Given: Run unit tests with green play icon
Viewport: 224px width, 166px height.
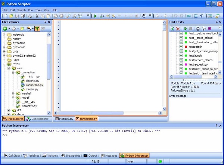Looking at the screenshot, I should [186, 29].
